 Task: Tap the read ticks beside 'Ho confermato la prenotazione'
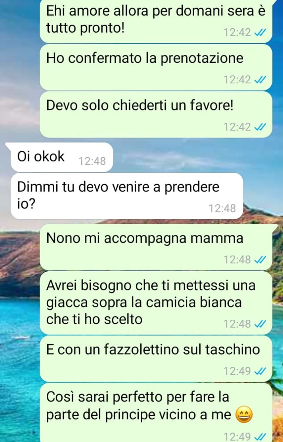260,80
